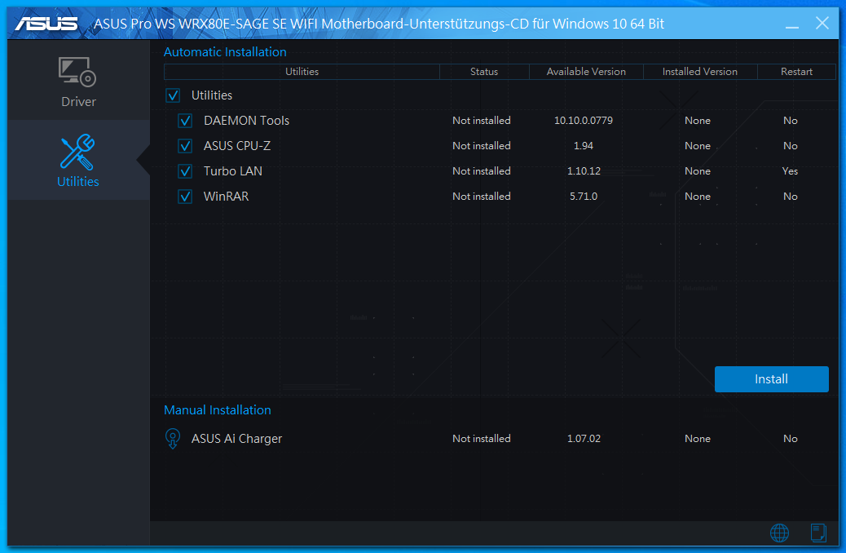846x553 pixels.
Task: Click the Status column header
Action: (x=484, y=72)
